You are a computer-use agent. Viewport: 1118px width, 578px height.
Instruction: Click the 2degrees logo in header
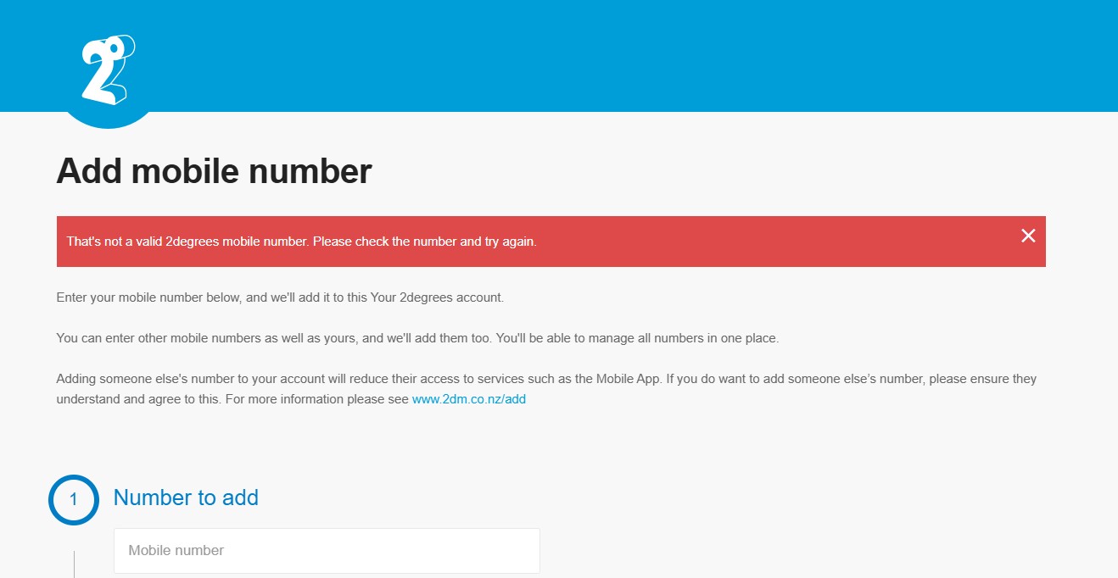[108, 70]
